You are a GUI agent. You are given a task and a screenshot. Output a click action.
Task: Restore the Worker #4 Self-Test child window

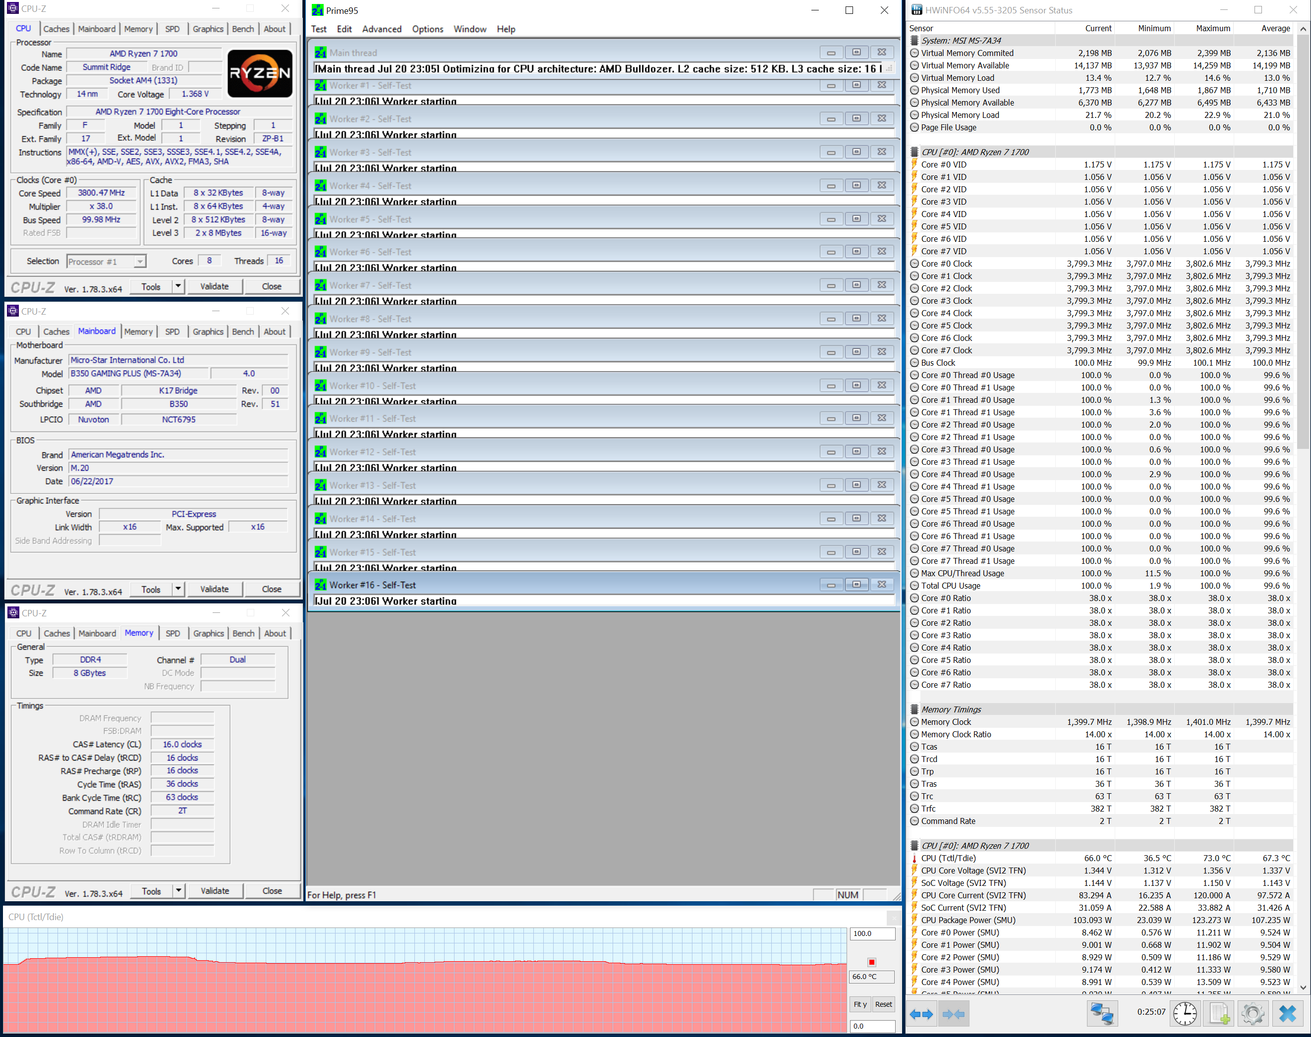point(856,186)
